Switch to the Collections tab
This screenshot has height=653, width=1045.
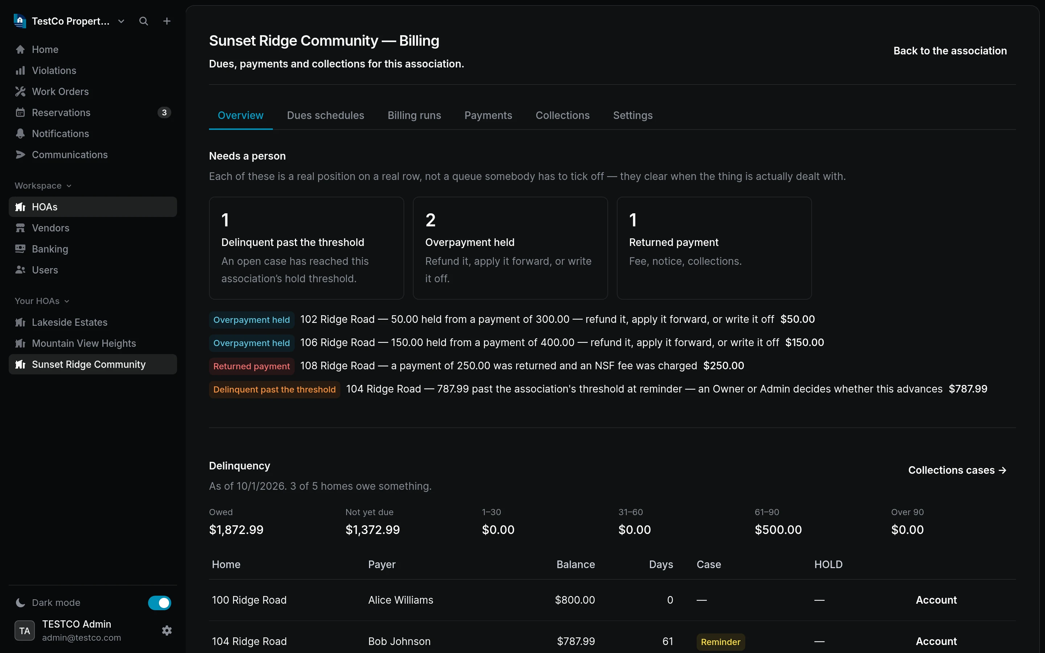563,115
